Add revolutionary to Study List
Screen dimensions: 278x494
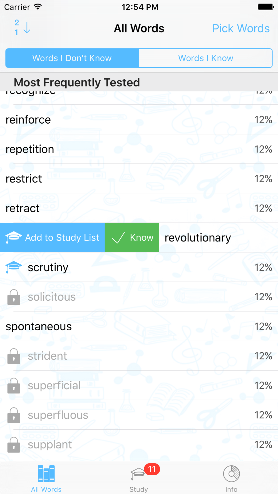(x=52, y=238)
